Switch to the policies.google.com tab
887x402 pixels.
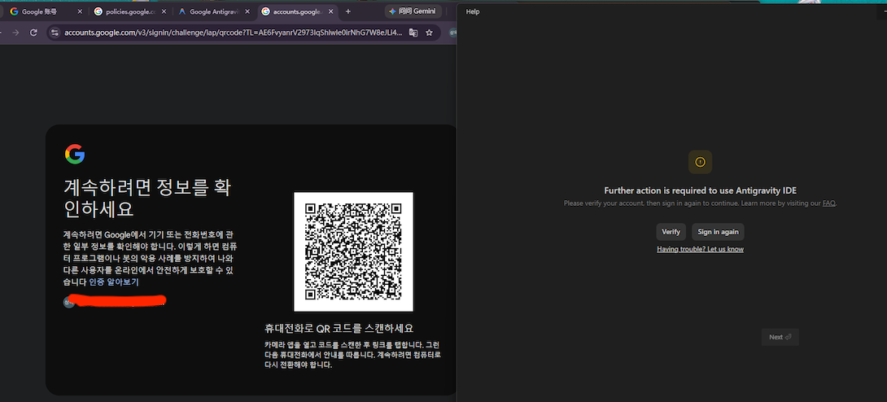coord(130,11)
